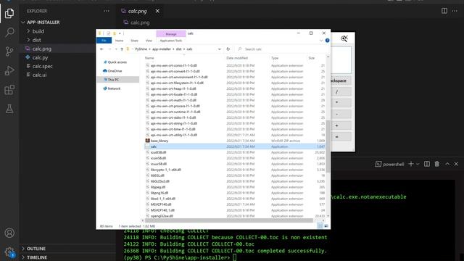Open the Share ribbon tab
464x261 pixels.
[x=134, y=41]
